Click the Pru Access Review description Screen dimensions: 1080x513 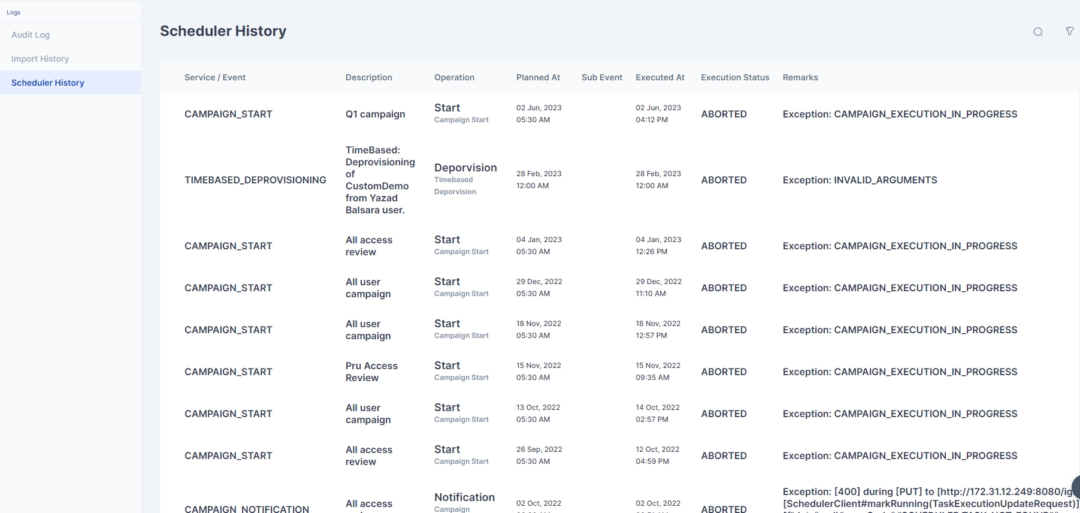(371, 372)
